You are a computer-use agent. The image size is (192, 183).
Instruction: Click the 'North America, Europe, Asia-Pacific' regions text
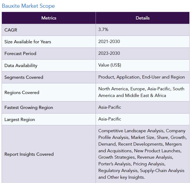141,92
